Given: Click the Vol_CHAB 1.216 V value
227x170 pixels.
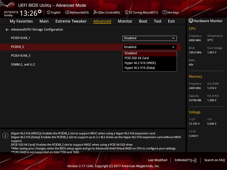Looking at the screenshot, I should click(212, 88).
